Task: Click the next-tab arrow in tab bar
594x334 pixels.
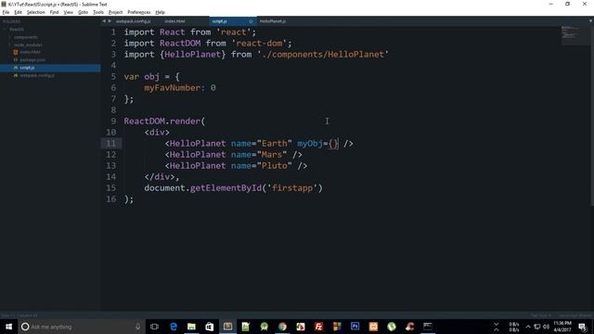Action: pyautogui.click(x=110, y=21)
